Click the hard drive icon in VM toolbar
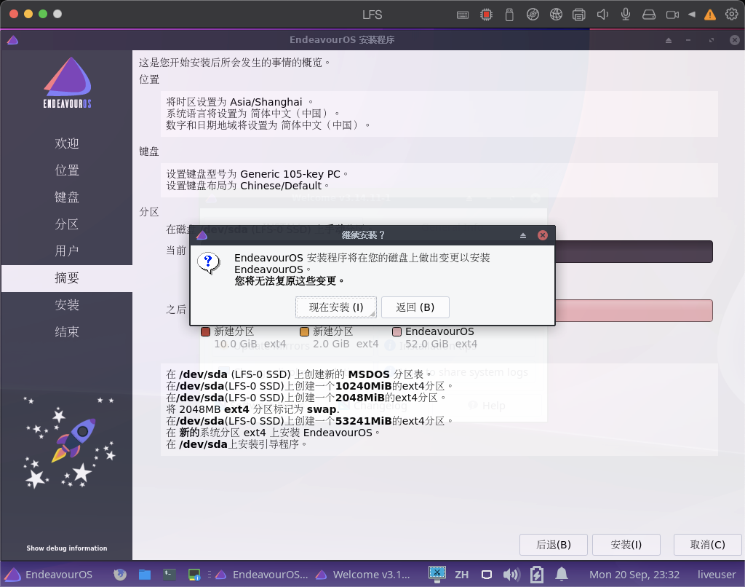The height and width of the screenshot is (587, 745). [x=648, y=15]
